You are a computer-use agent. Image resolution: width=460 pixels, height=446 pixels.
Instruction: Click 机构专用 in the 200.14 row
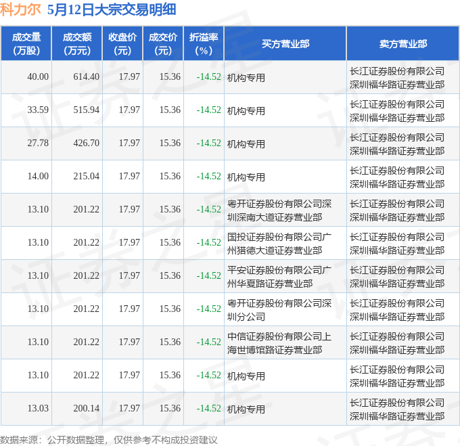(246, 409)
